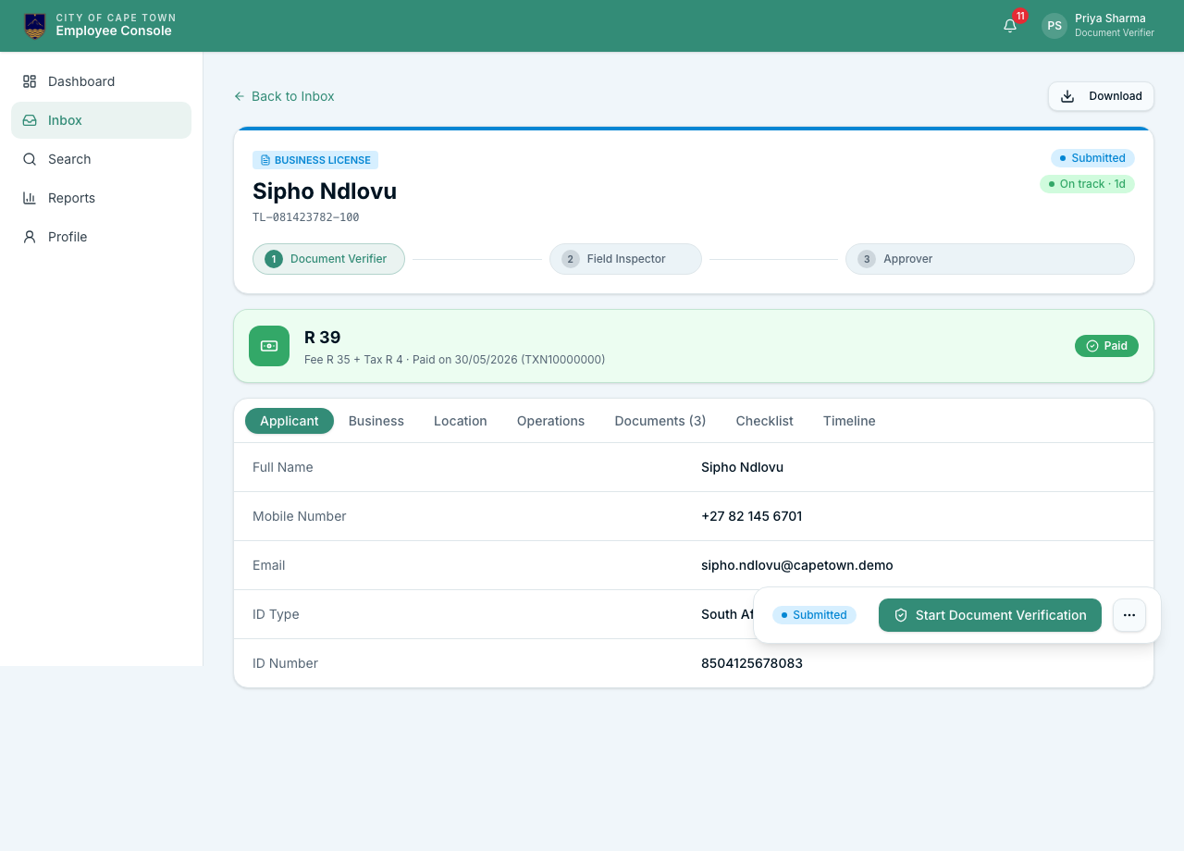
Task: Click the BUSINESS LICENSE tag
Action: pos(315,160)
